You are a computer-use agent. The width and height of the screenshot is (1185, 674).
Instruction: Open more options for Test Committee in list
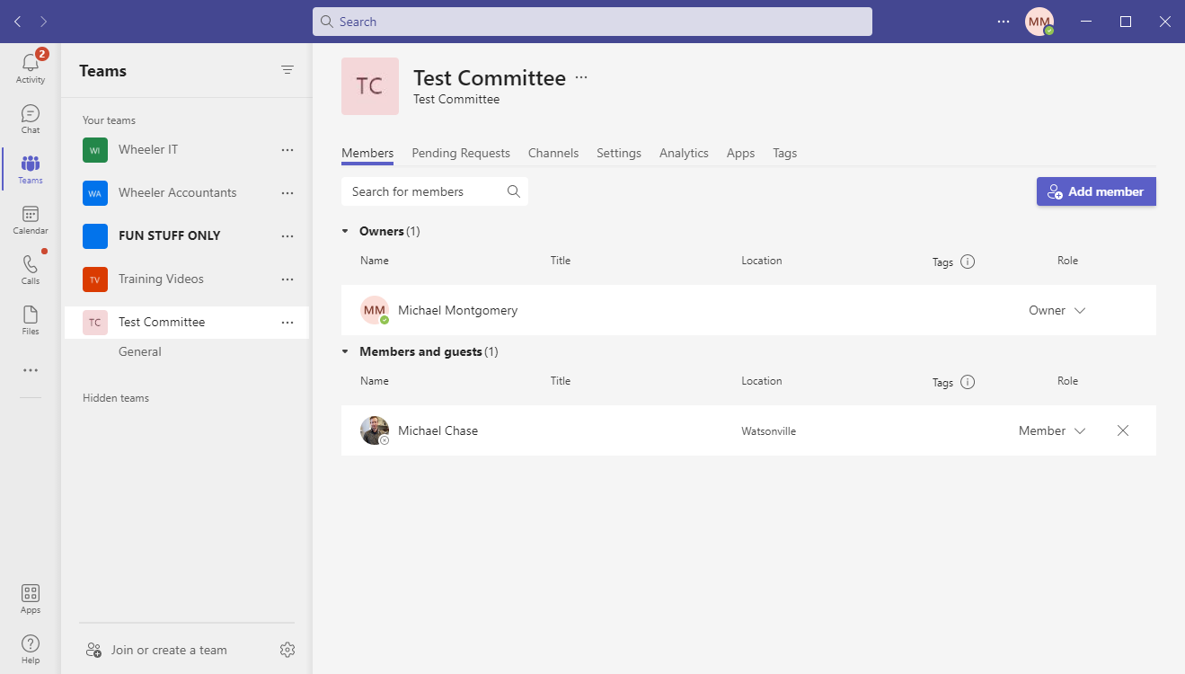click(x=287, y=323)
